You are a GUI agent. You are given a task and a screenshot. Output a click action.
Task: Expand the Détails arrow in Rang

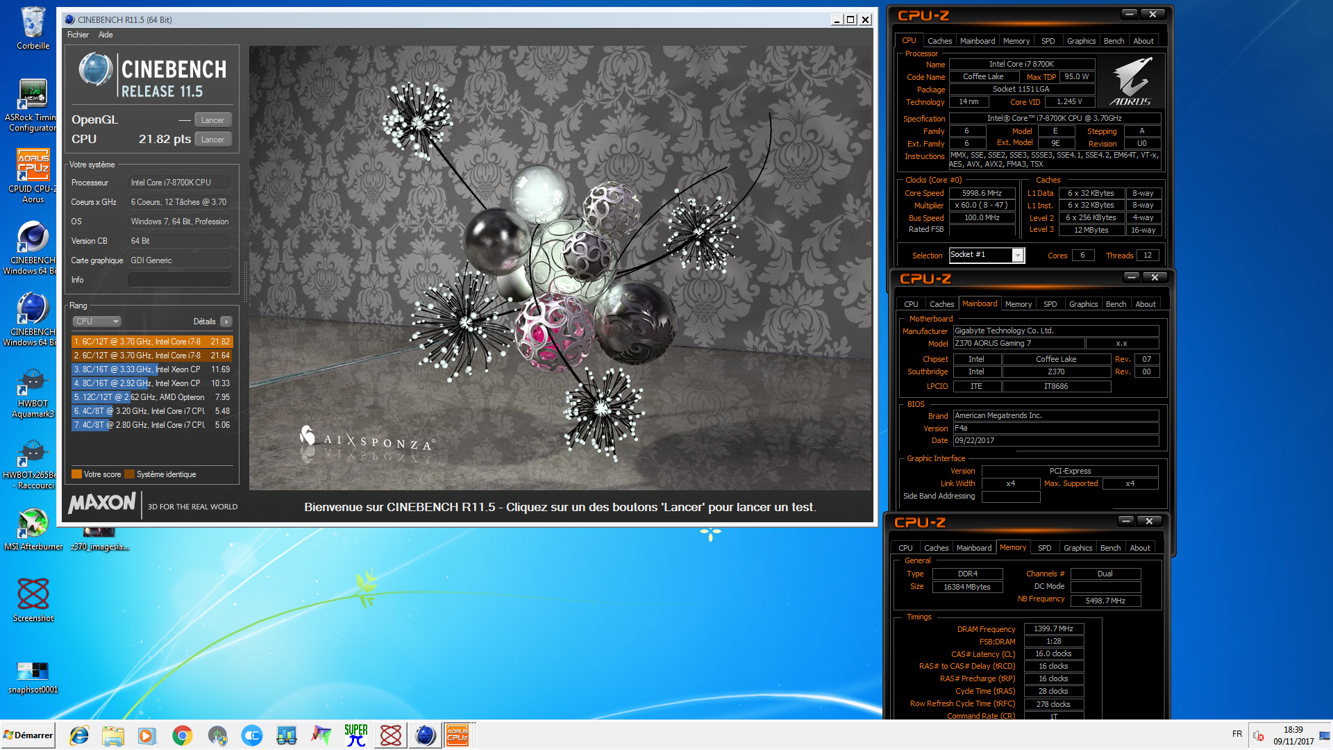(226, 322)
